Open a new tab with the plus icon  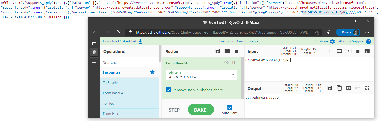point(94,62)
